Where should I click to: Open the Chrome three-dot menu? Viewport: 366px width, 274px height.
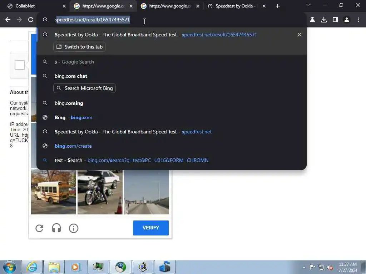click(358, 20)
